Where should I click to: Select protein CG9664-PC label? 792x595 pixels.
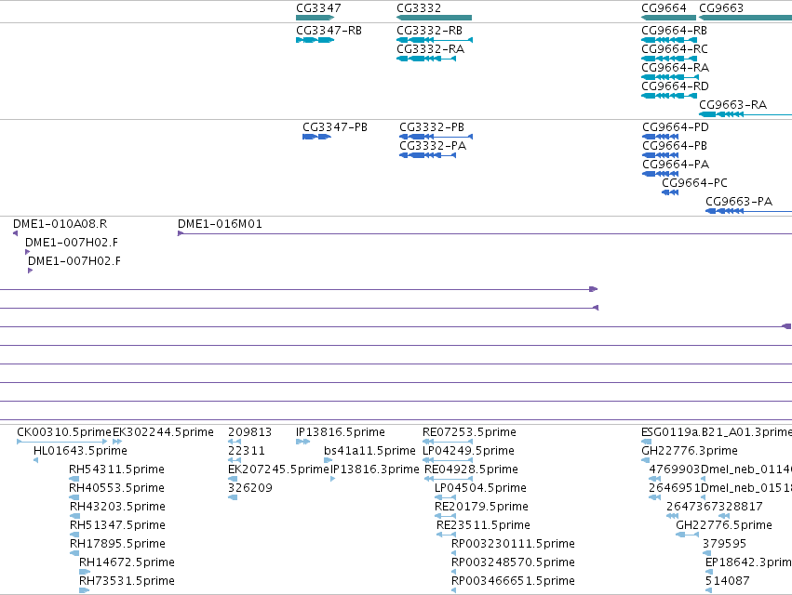[x=694, y=183]
